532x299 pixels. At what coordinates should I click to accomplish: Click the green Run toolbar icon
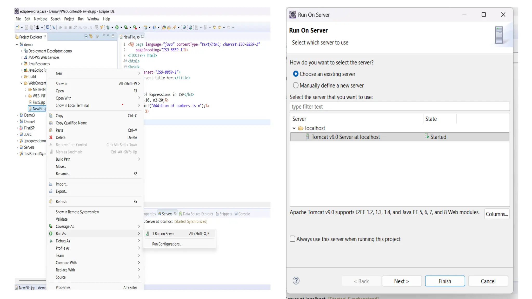point(117,27)
